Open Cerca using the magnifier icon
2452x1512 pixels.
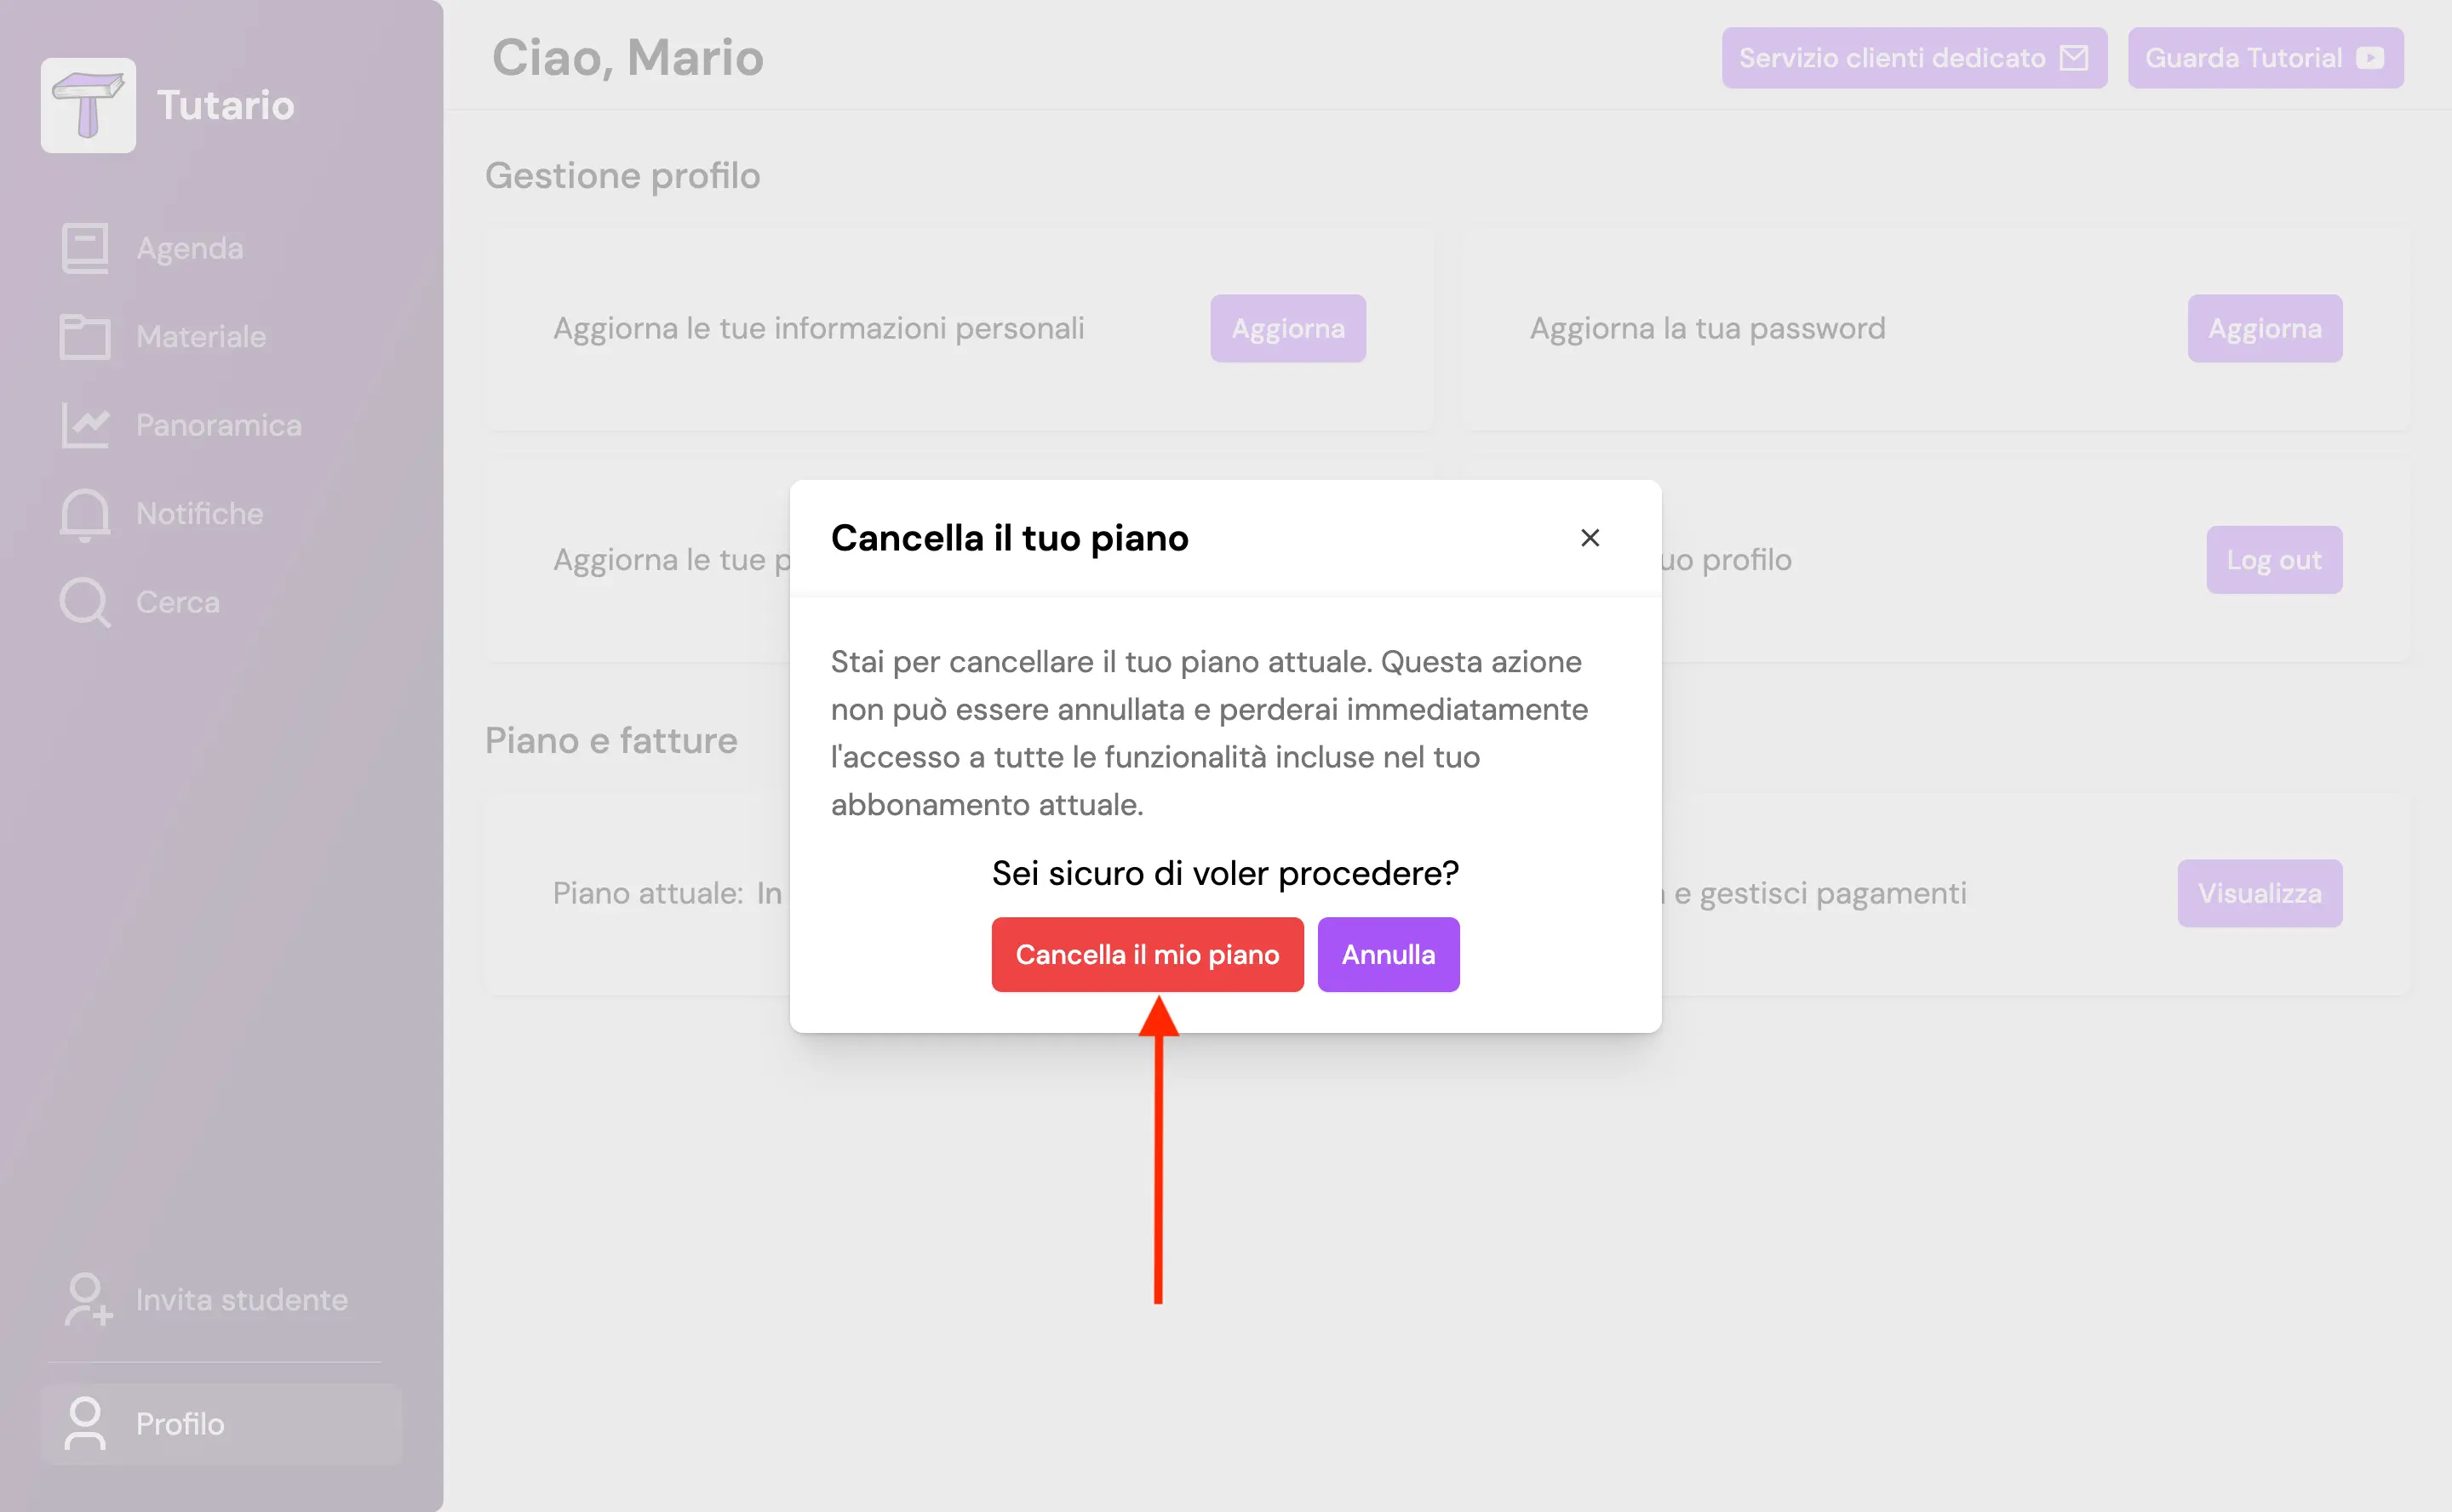(x=84, y=601)
